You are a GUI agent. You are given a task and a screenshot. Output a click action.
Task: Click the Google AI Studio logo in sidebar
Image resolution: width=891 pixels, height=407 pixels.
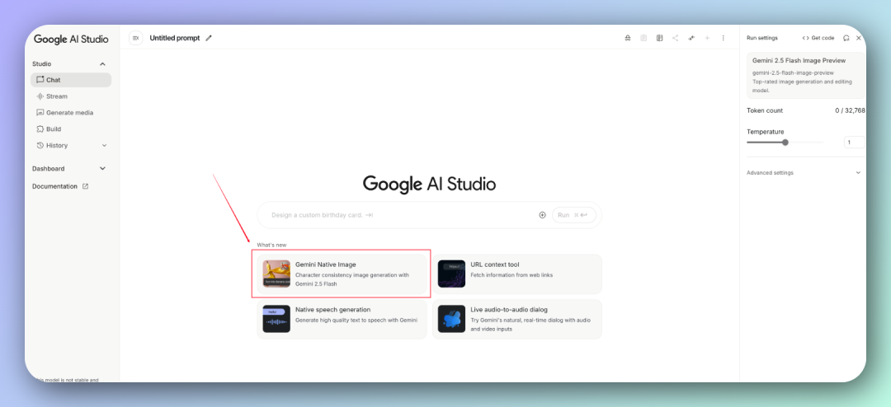pos(71,40)
